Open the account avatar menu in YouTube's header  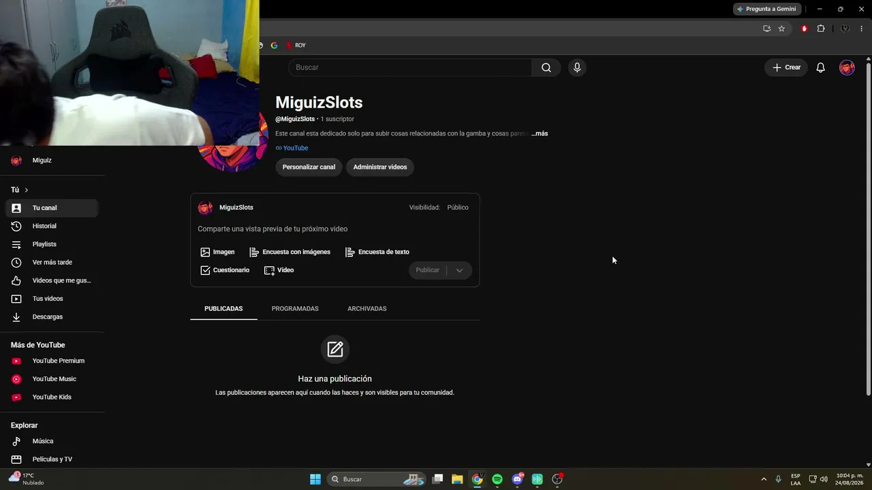pos(847,67)
